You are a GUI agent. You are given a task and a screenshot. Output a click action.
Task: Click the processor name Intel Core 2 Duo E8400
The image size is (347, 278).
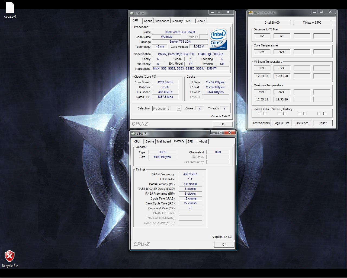180,32
